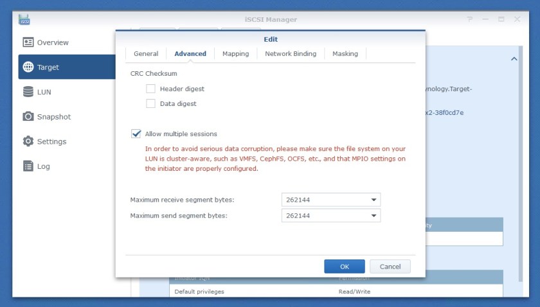Switch to the General tab

(x=146, y=54)
